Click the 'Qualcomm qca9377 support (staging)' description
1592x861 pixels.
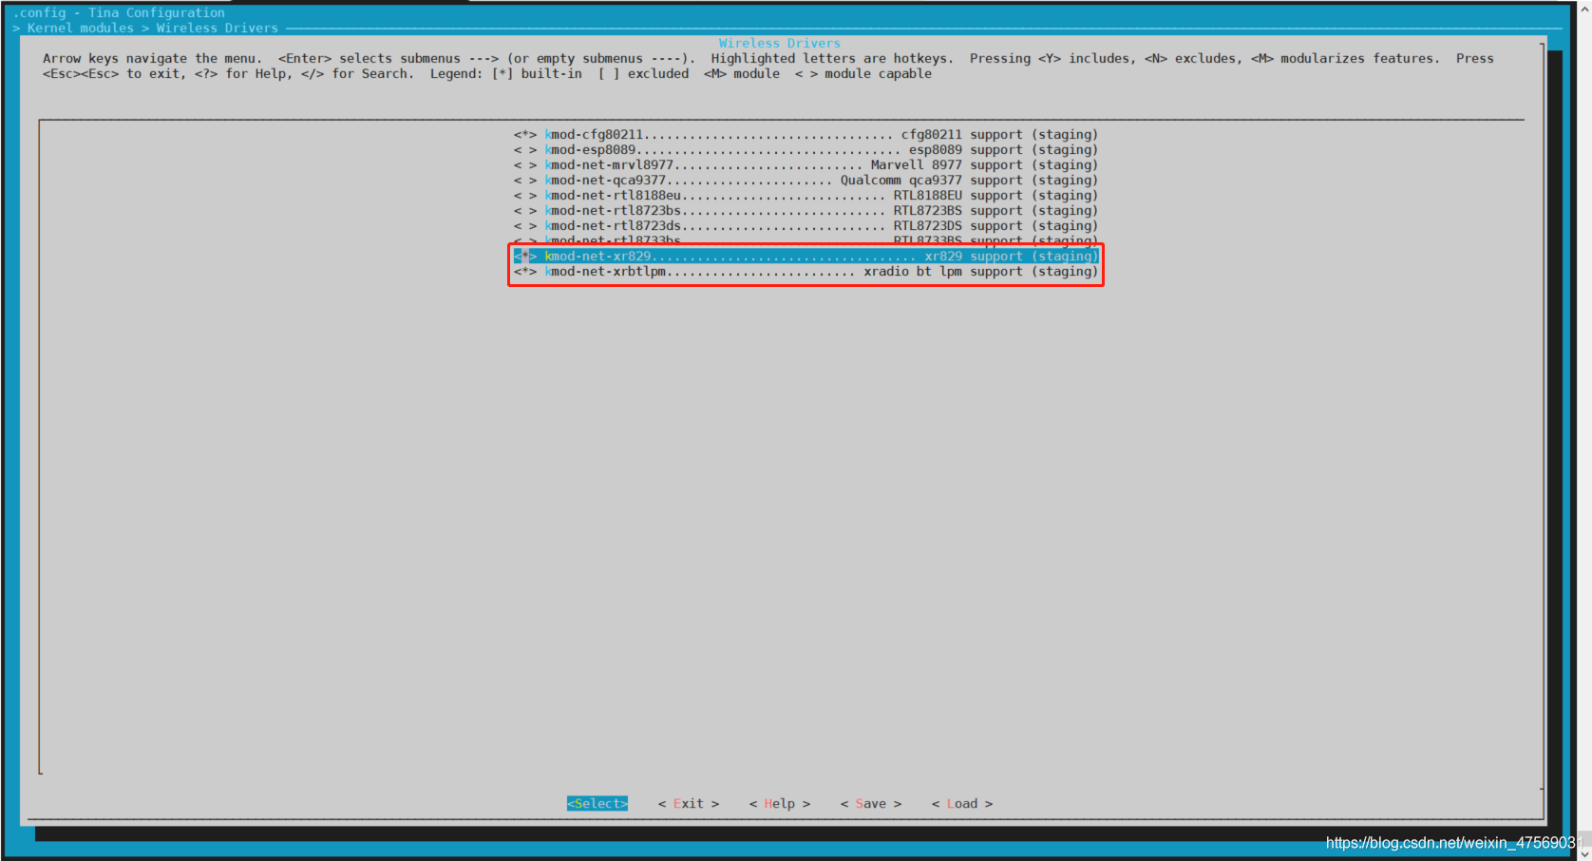[969, 181]
